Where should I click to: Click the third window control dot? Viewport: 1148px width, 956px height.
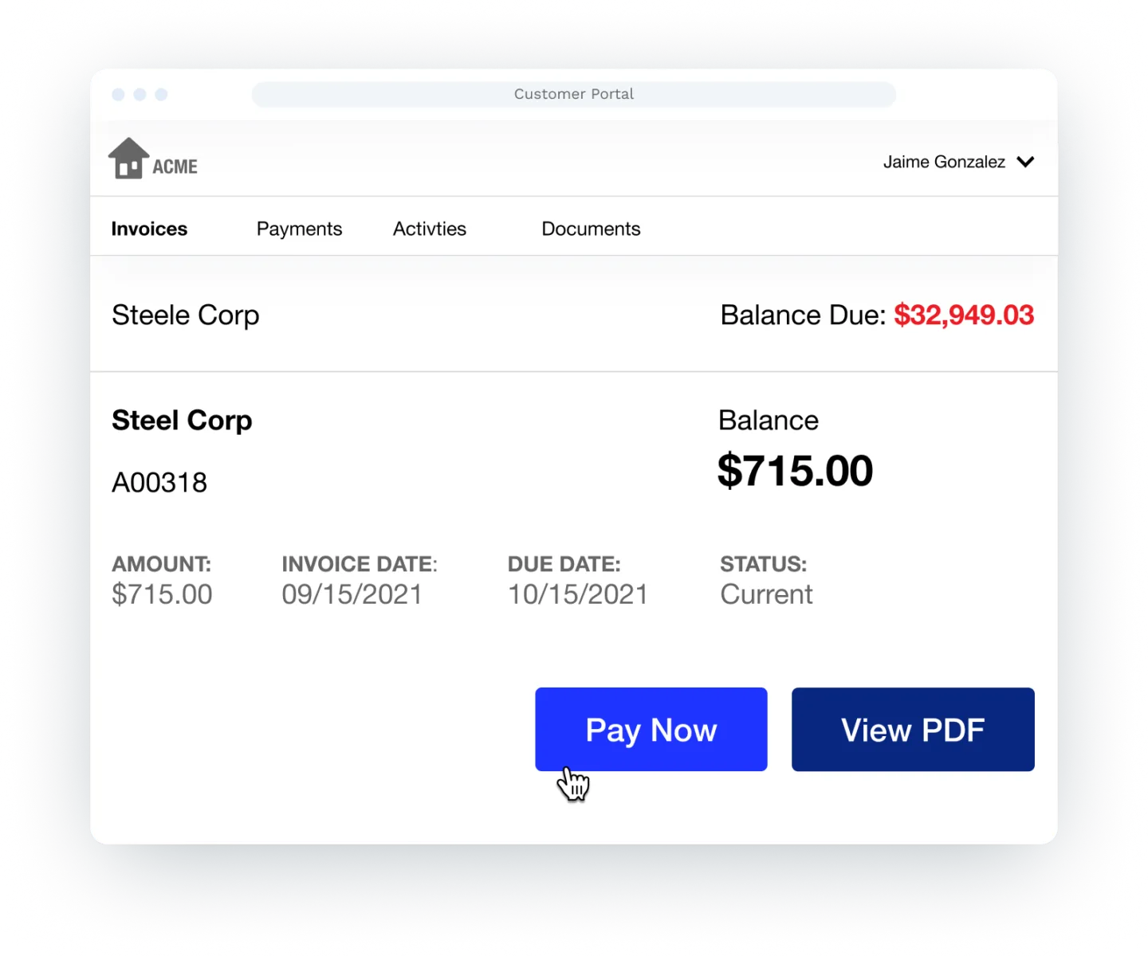pos(161,94)
